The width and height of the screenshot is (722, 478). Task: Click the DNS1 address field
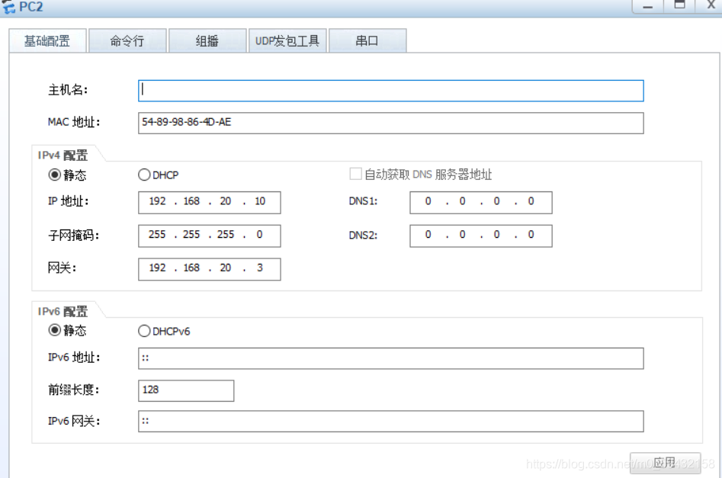(481, 203)
